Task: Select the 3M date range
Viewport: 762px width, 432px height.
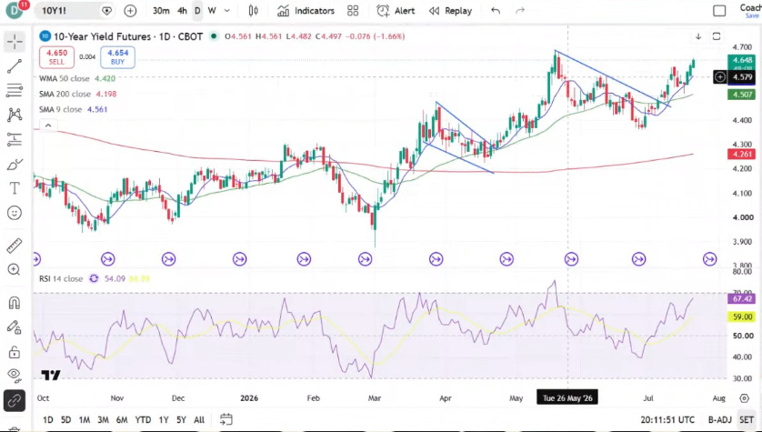Action: 103,420
